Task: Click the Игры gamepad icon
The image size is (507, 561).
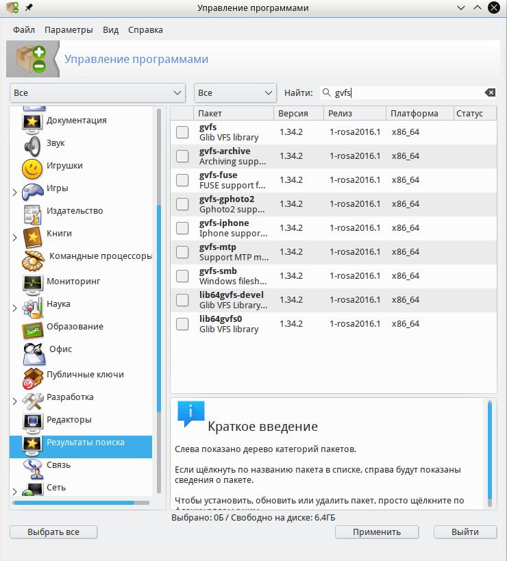Action: point(32,192)
